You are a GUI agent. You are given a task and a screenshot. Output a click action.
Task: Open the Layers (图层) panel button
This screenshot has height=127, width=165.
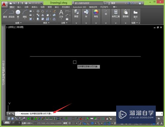(76, 14)
